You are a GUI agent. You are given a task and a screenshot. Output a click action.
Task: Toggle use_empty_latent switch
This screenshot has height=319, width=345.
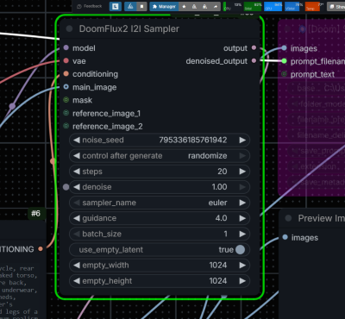point(240,249)
